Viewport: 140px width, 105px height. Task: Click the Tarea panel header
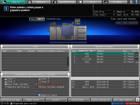click(35, 47)
